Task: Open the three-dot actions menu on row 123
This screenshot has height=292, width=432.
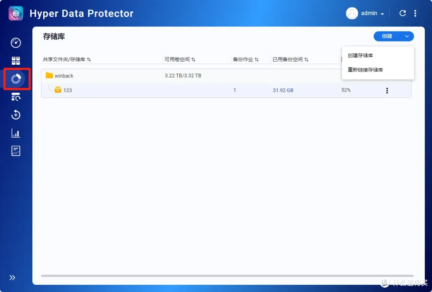Action: click(x=387, y=90)
